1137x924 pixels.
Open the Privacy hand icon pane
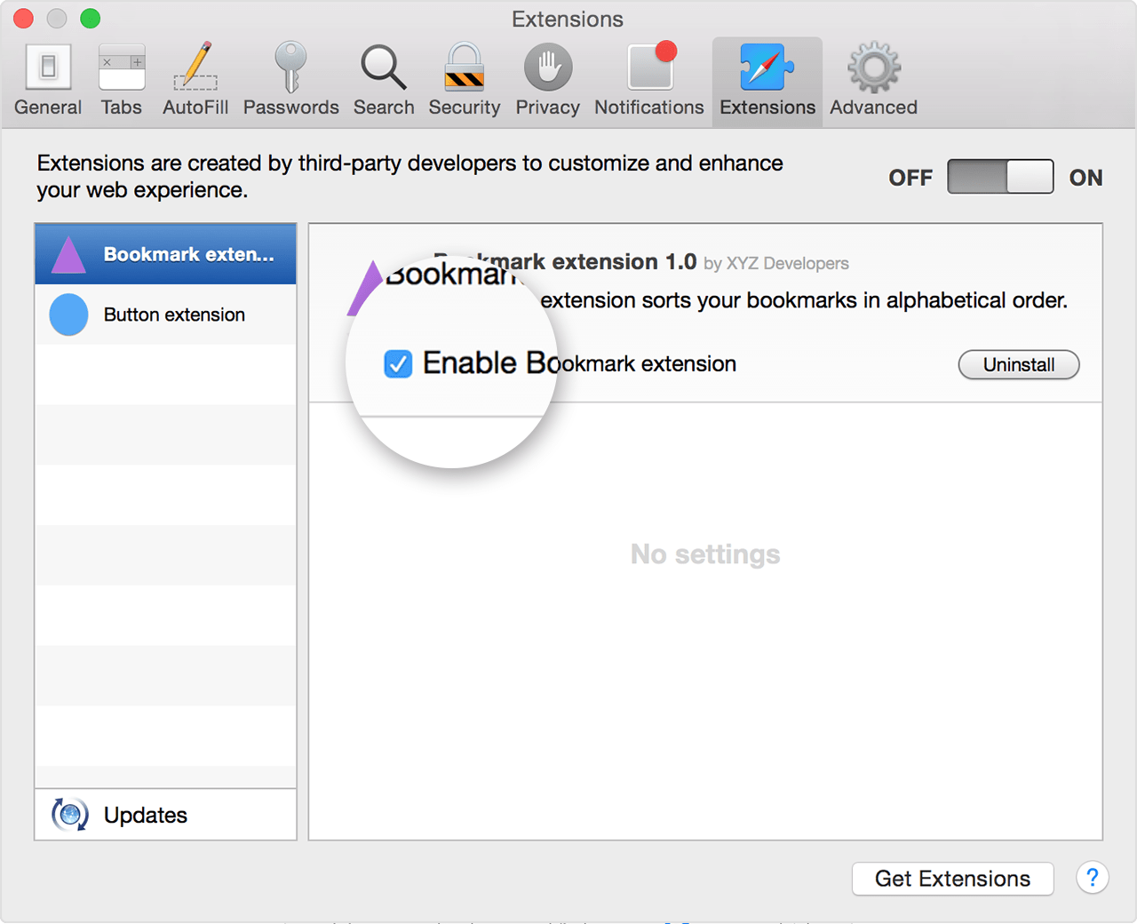547,81
